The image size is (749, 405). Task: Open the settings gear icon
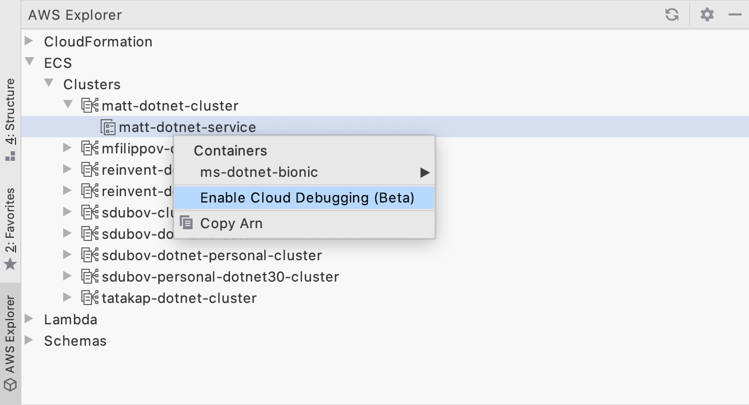tap(707, 14)
